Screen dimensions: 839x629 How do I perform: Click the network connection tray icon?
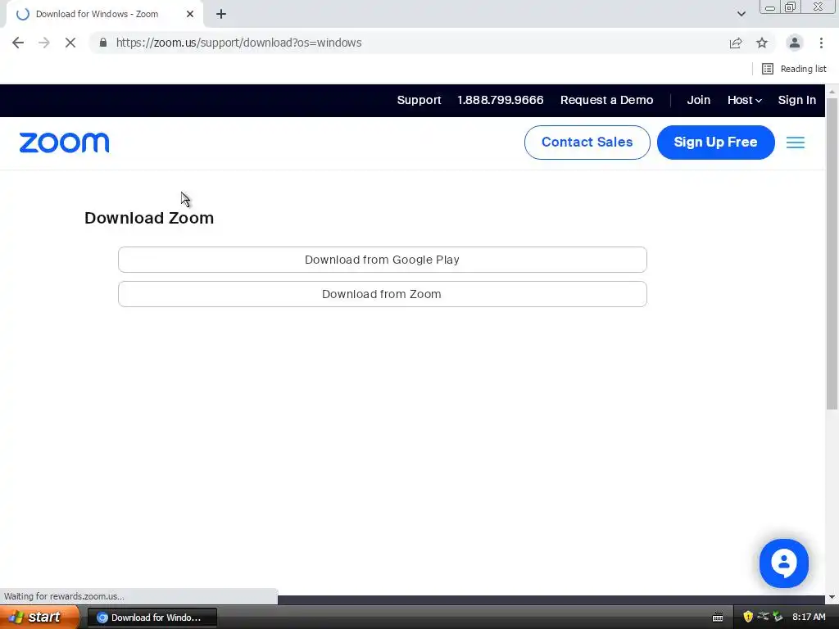[763, 617]
